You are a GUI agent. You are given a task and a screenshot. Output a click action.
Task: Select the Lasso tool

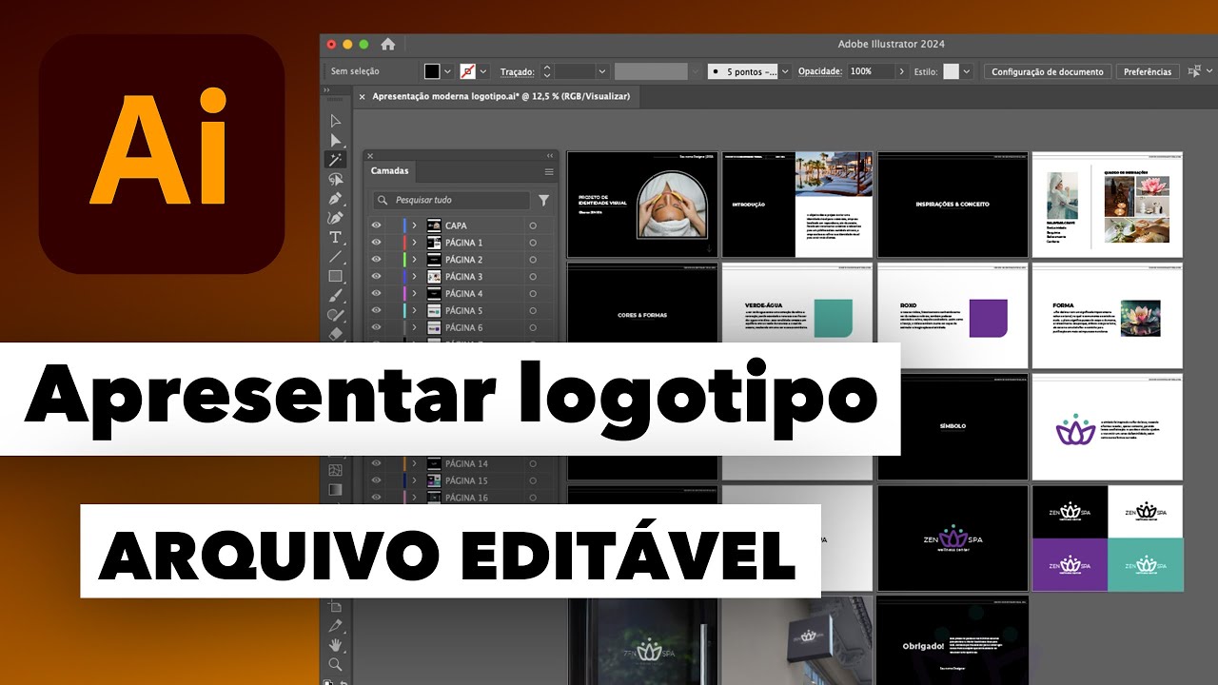tap(335, 179)
